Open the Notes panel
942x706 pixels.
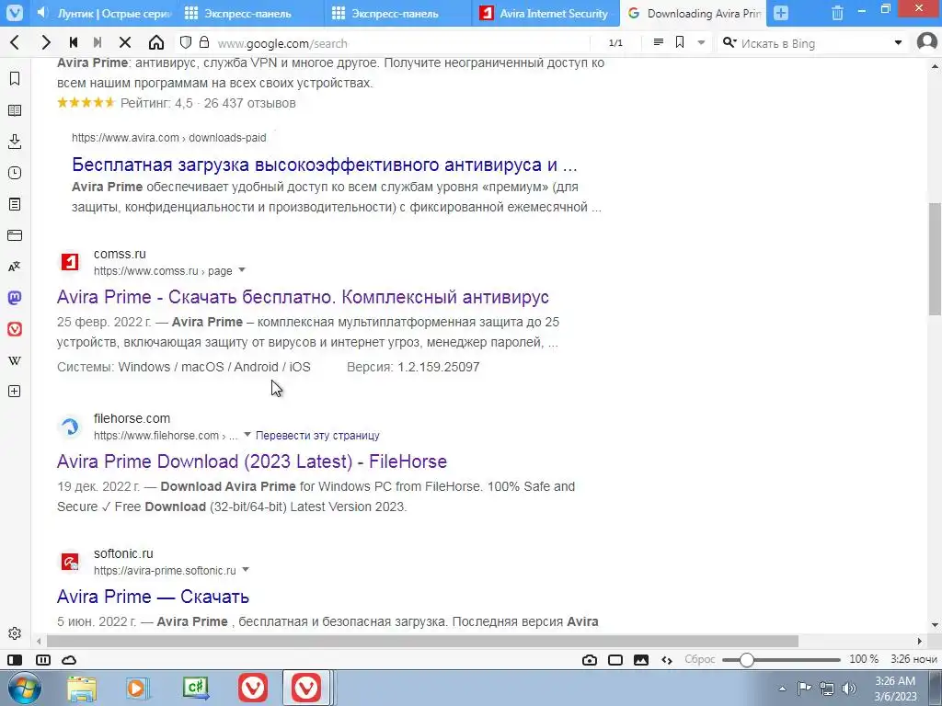tap(15, 204)
